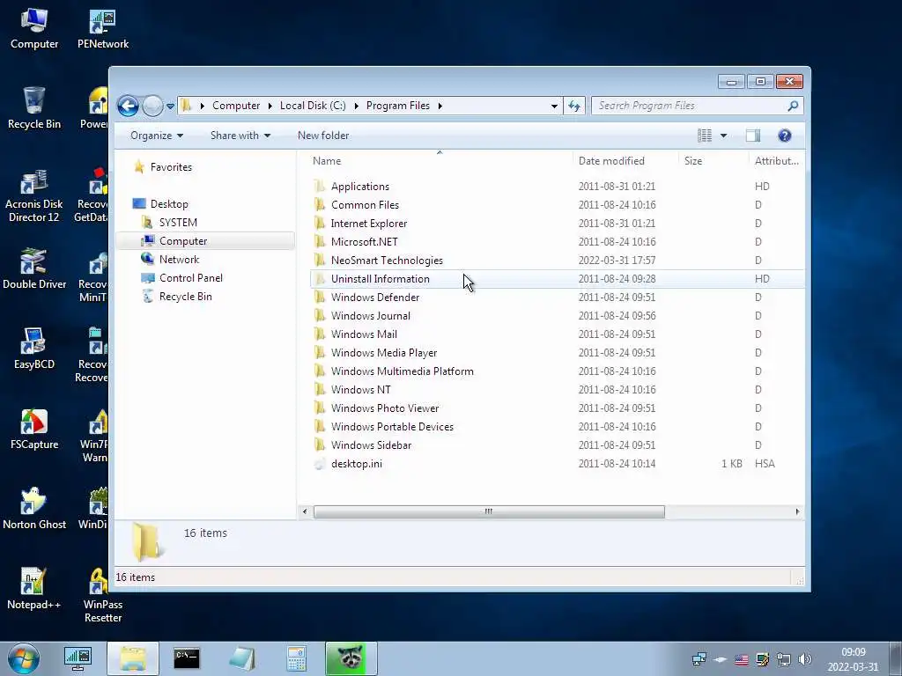Launch FSCapture from the desktop

click(x=34, y=429)
